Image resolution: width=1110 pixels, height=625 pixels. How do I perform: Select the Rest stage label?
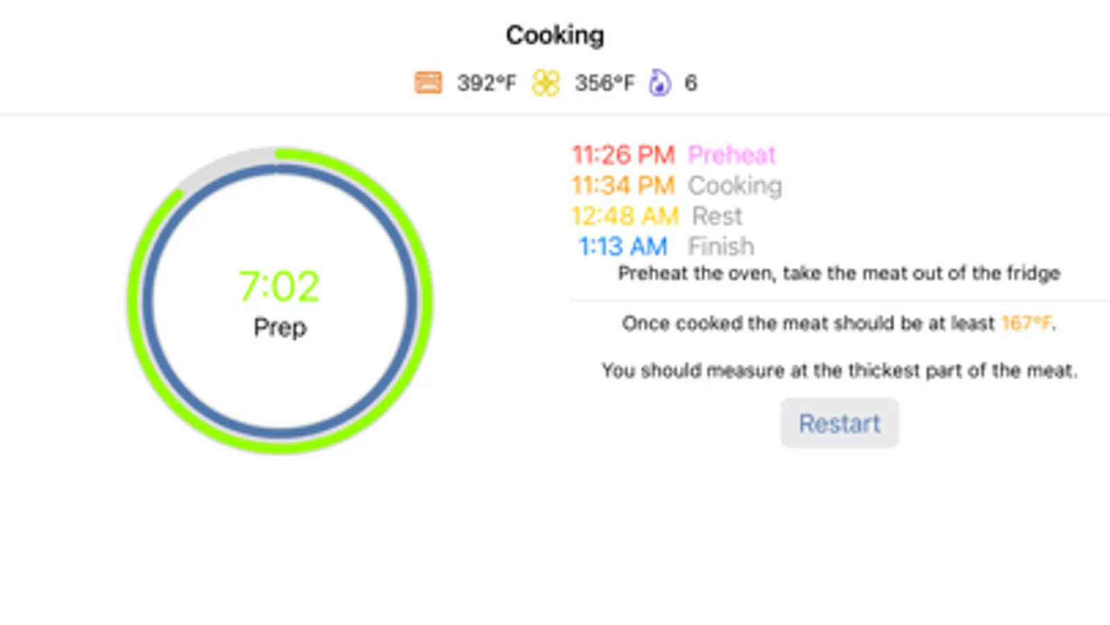pos(716,216)
